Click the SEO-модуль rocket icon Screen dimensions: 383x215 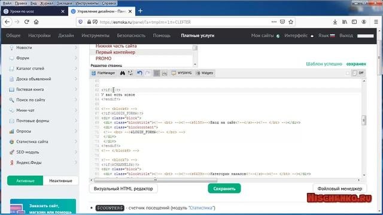[x=11, y=152]
